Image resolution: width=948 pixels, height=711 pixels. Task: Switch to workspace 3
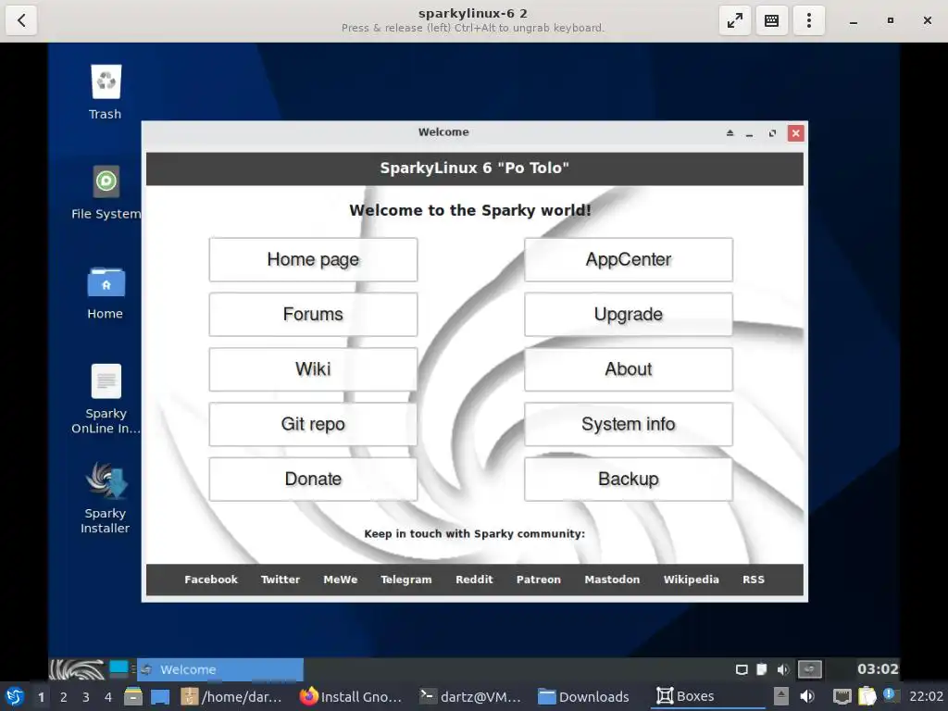[x=86, y=697]
